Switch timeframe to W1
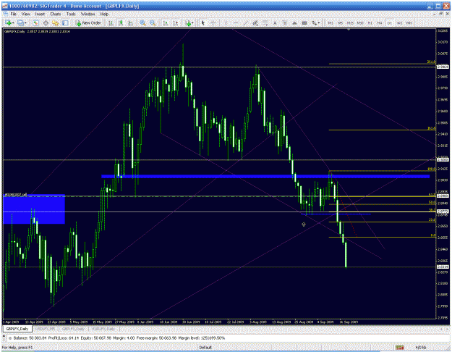 pyautogui.click(x=399, y=22)
